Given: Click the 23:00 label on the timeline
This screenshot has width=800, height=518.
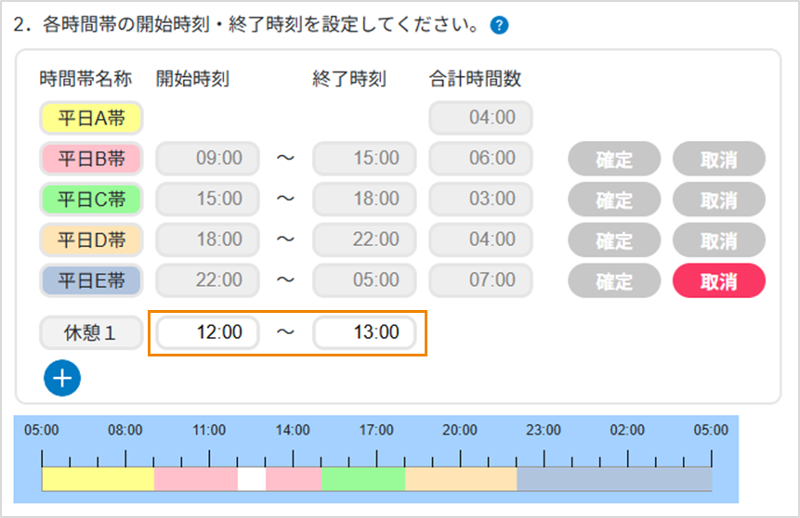Looking at the screenshot, I should (x=544, y=431).
